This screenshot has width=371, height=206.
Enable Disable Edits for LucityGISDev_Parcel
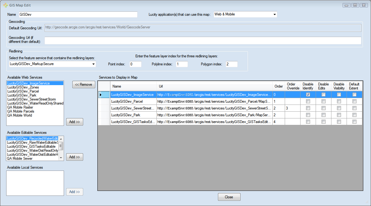tap(323, 101)
